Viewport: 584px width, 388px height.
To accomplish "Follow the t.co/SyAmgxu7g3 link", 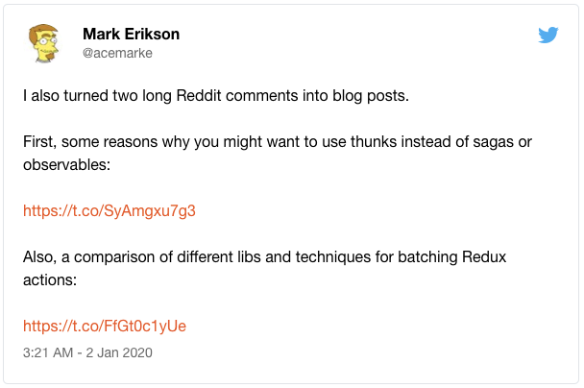I will tap(109, 210).
